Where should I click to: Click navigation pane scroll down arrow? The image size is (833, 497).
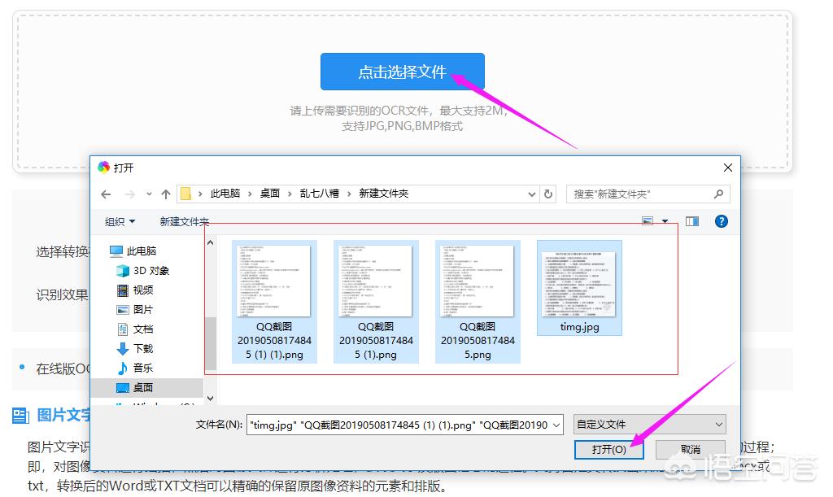click(x=211, y=399)
